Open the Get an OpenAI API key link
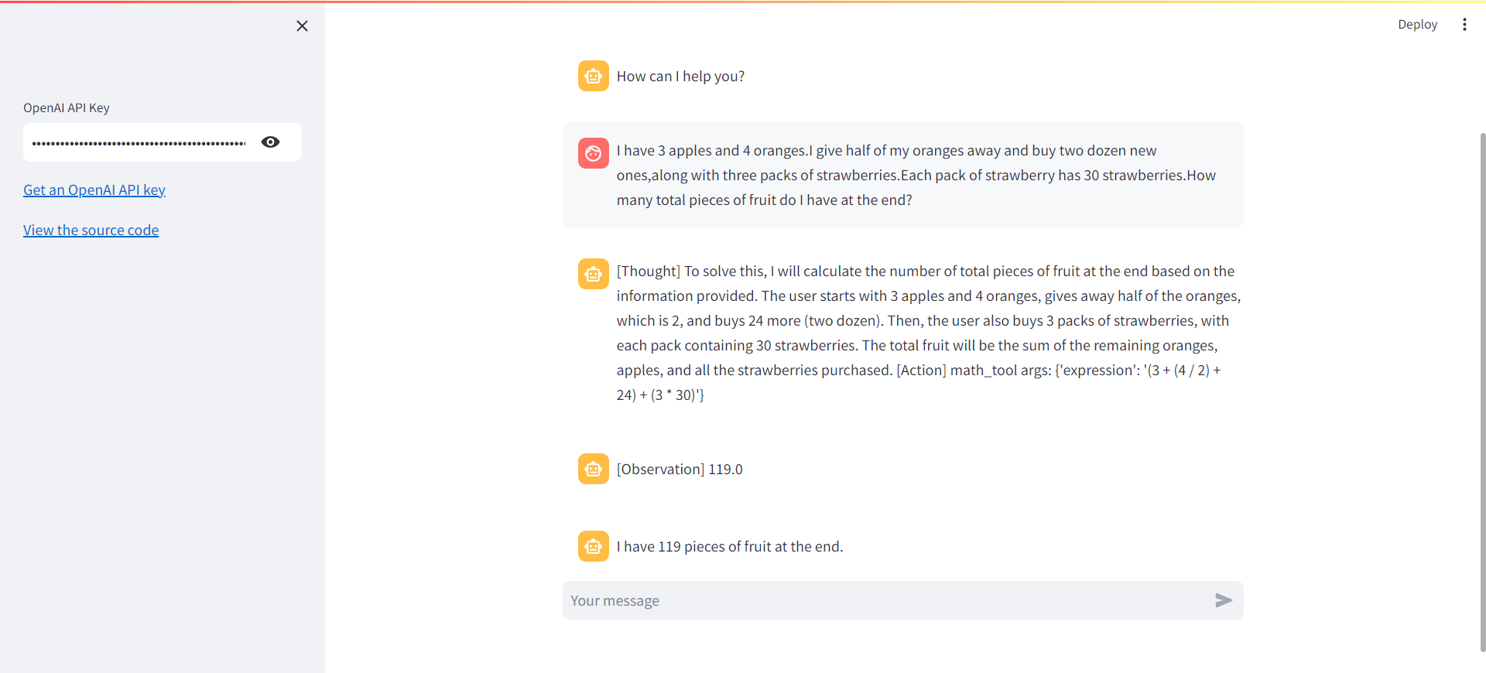The image size is (1486, 673). pyautogui.click(x=94, y=190)
